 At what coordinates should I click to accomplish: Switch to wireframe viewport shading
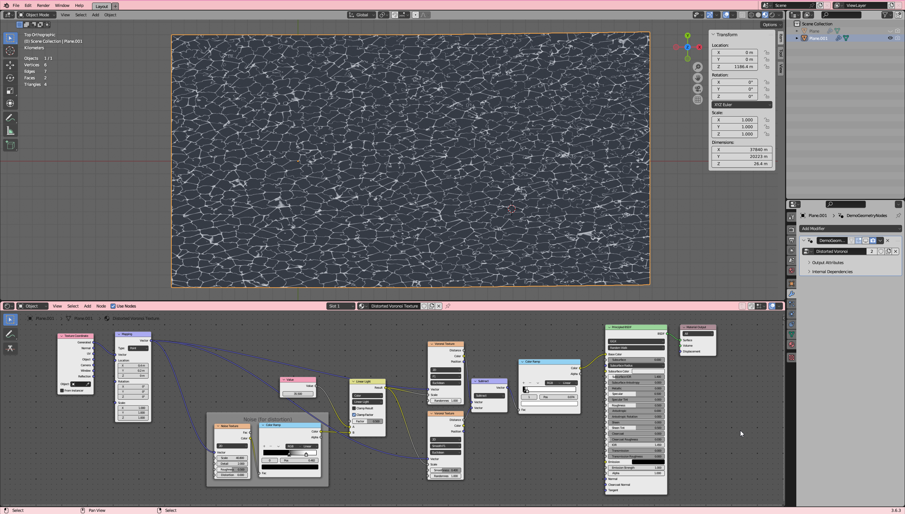tap(751, 15)
